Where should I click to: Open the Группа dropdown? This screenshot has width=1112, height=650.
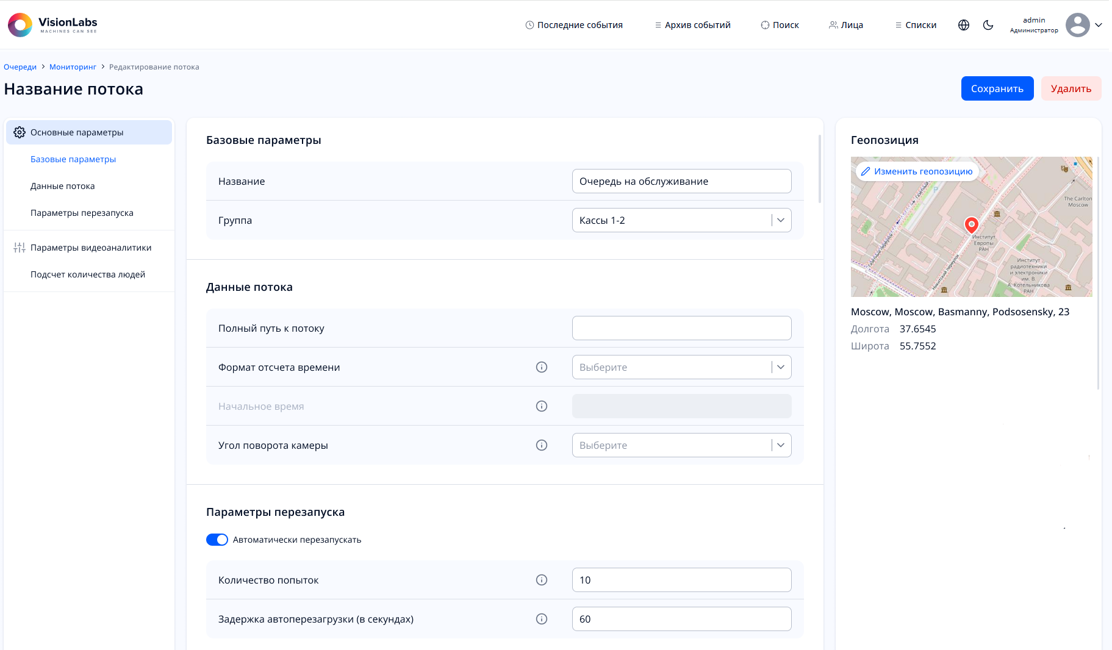(x=681, y=220)
